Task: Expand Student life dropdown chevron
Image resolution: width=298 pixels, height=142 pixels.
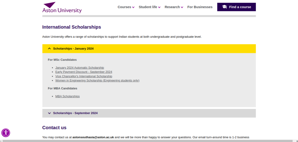Action: (x=159, y=7)
